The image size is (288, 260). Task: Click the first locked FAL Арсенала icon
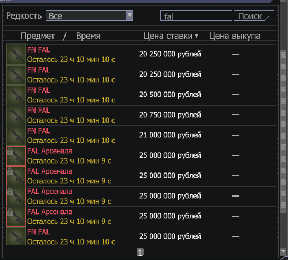[x=16, y=156]
